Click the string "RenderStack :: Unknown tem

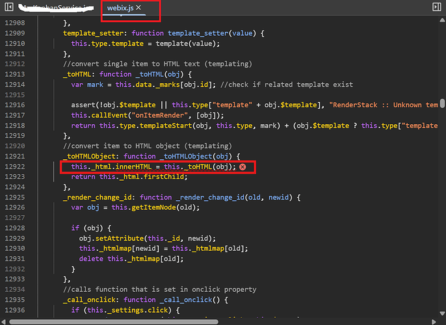(x=384, y=105)
